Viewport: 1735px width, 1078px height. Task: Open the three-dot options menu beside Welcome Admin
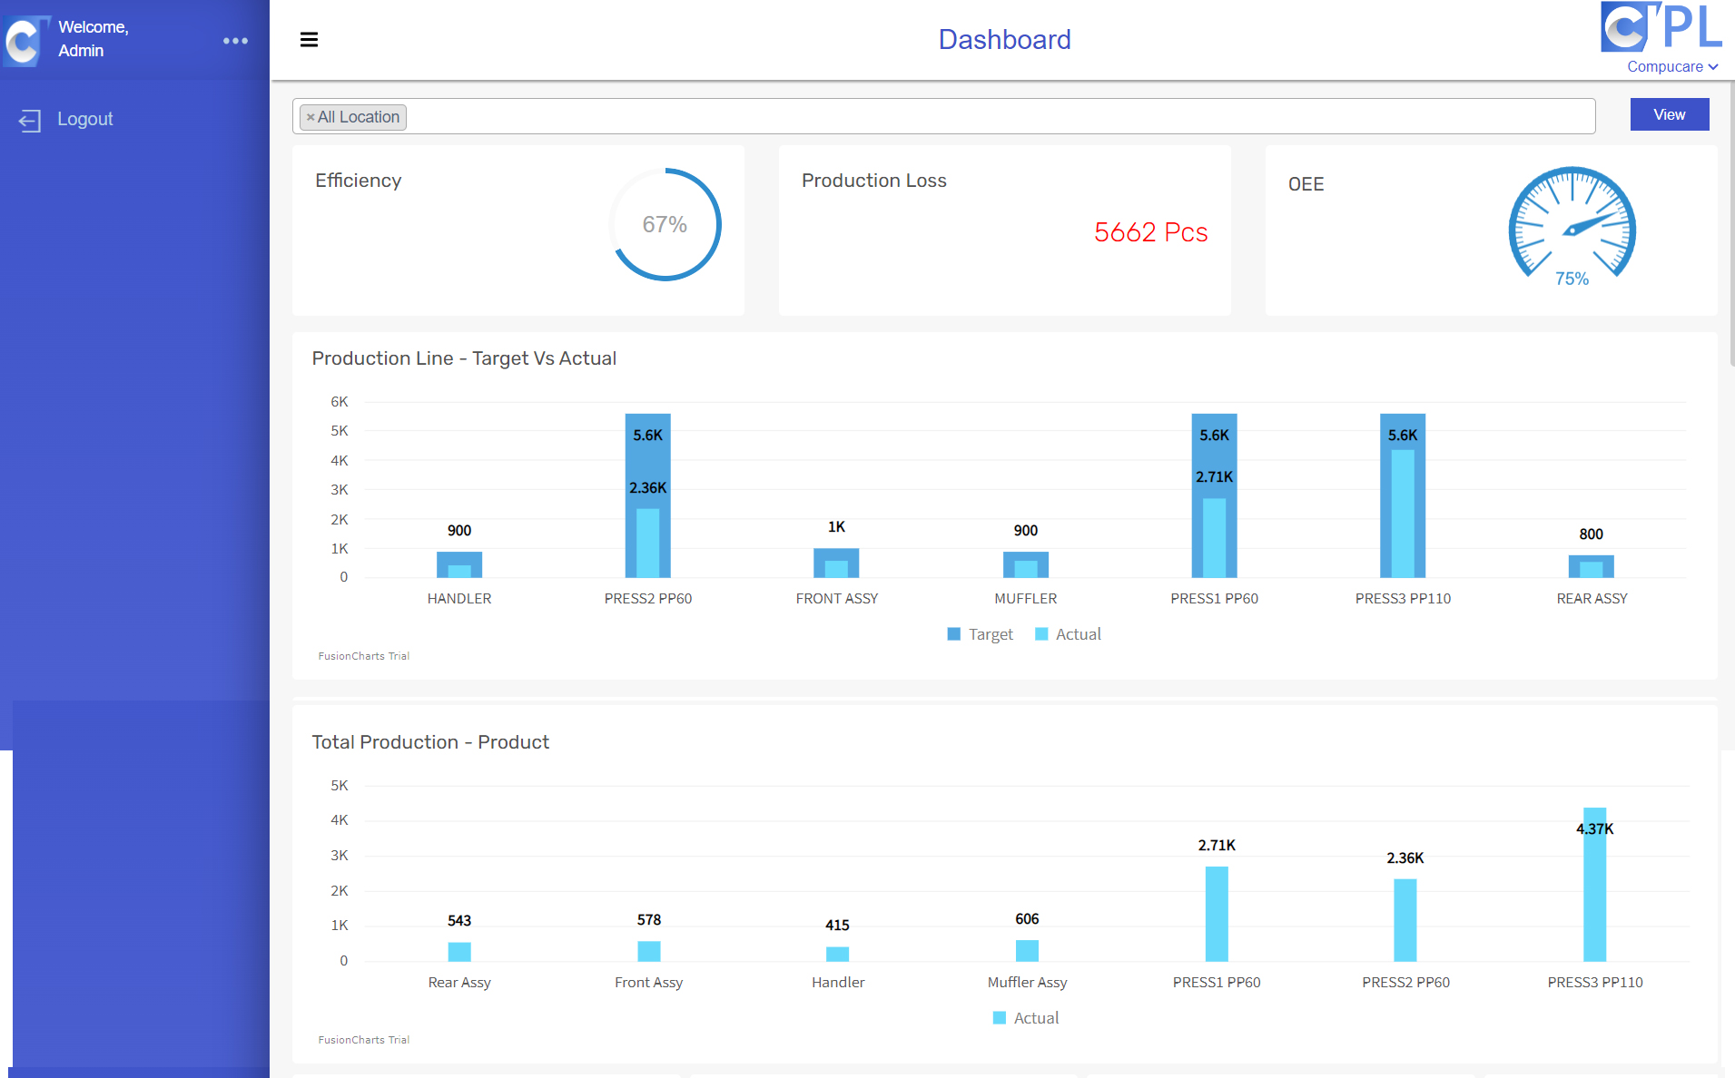coord(235,40)
